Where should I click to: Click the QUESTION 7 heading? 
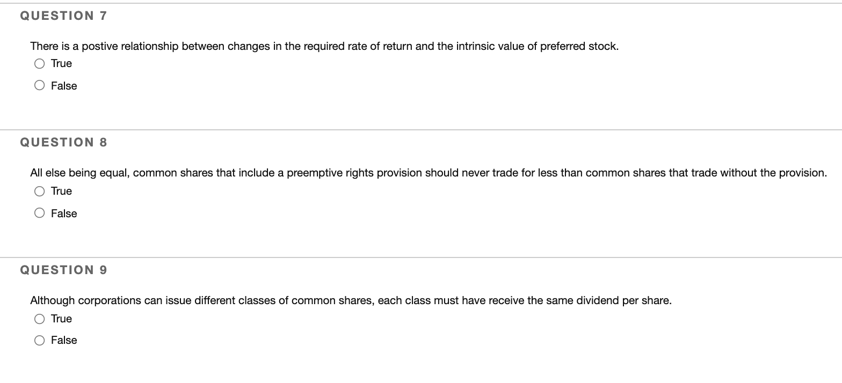point(62,15)
